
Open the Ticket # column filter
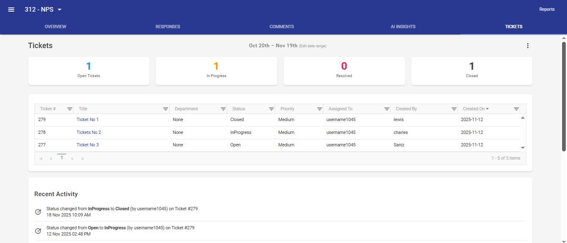point(70,109)
